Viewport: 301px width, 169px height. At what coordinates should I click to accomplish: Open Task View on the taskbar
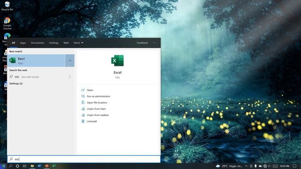(24, 166)
